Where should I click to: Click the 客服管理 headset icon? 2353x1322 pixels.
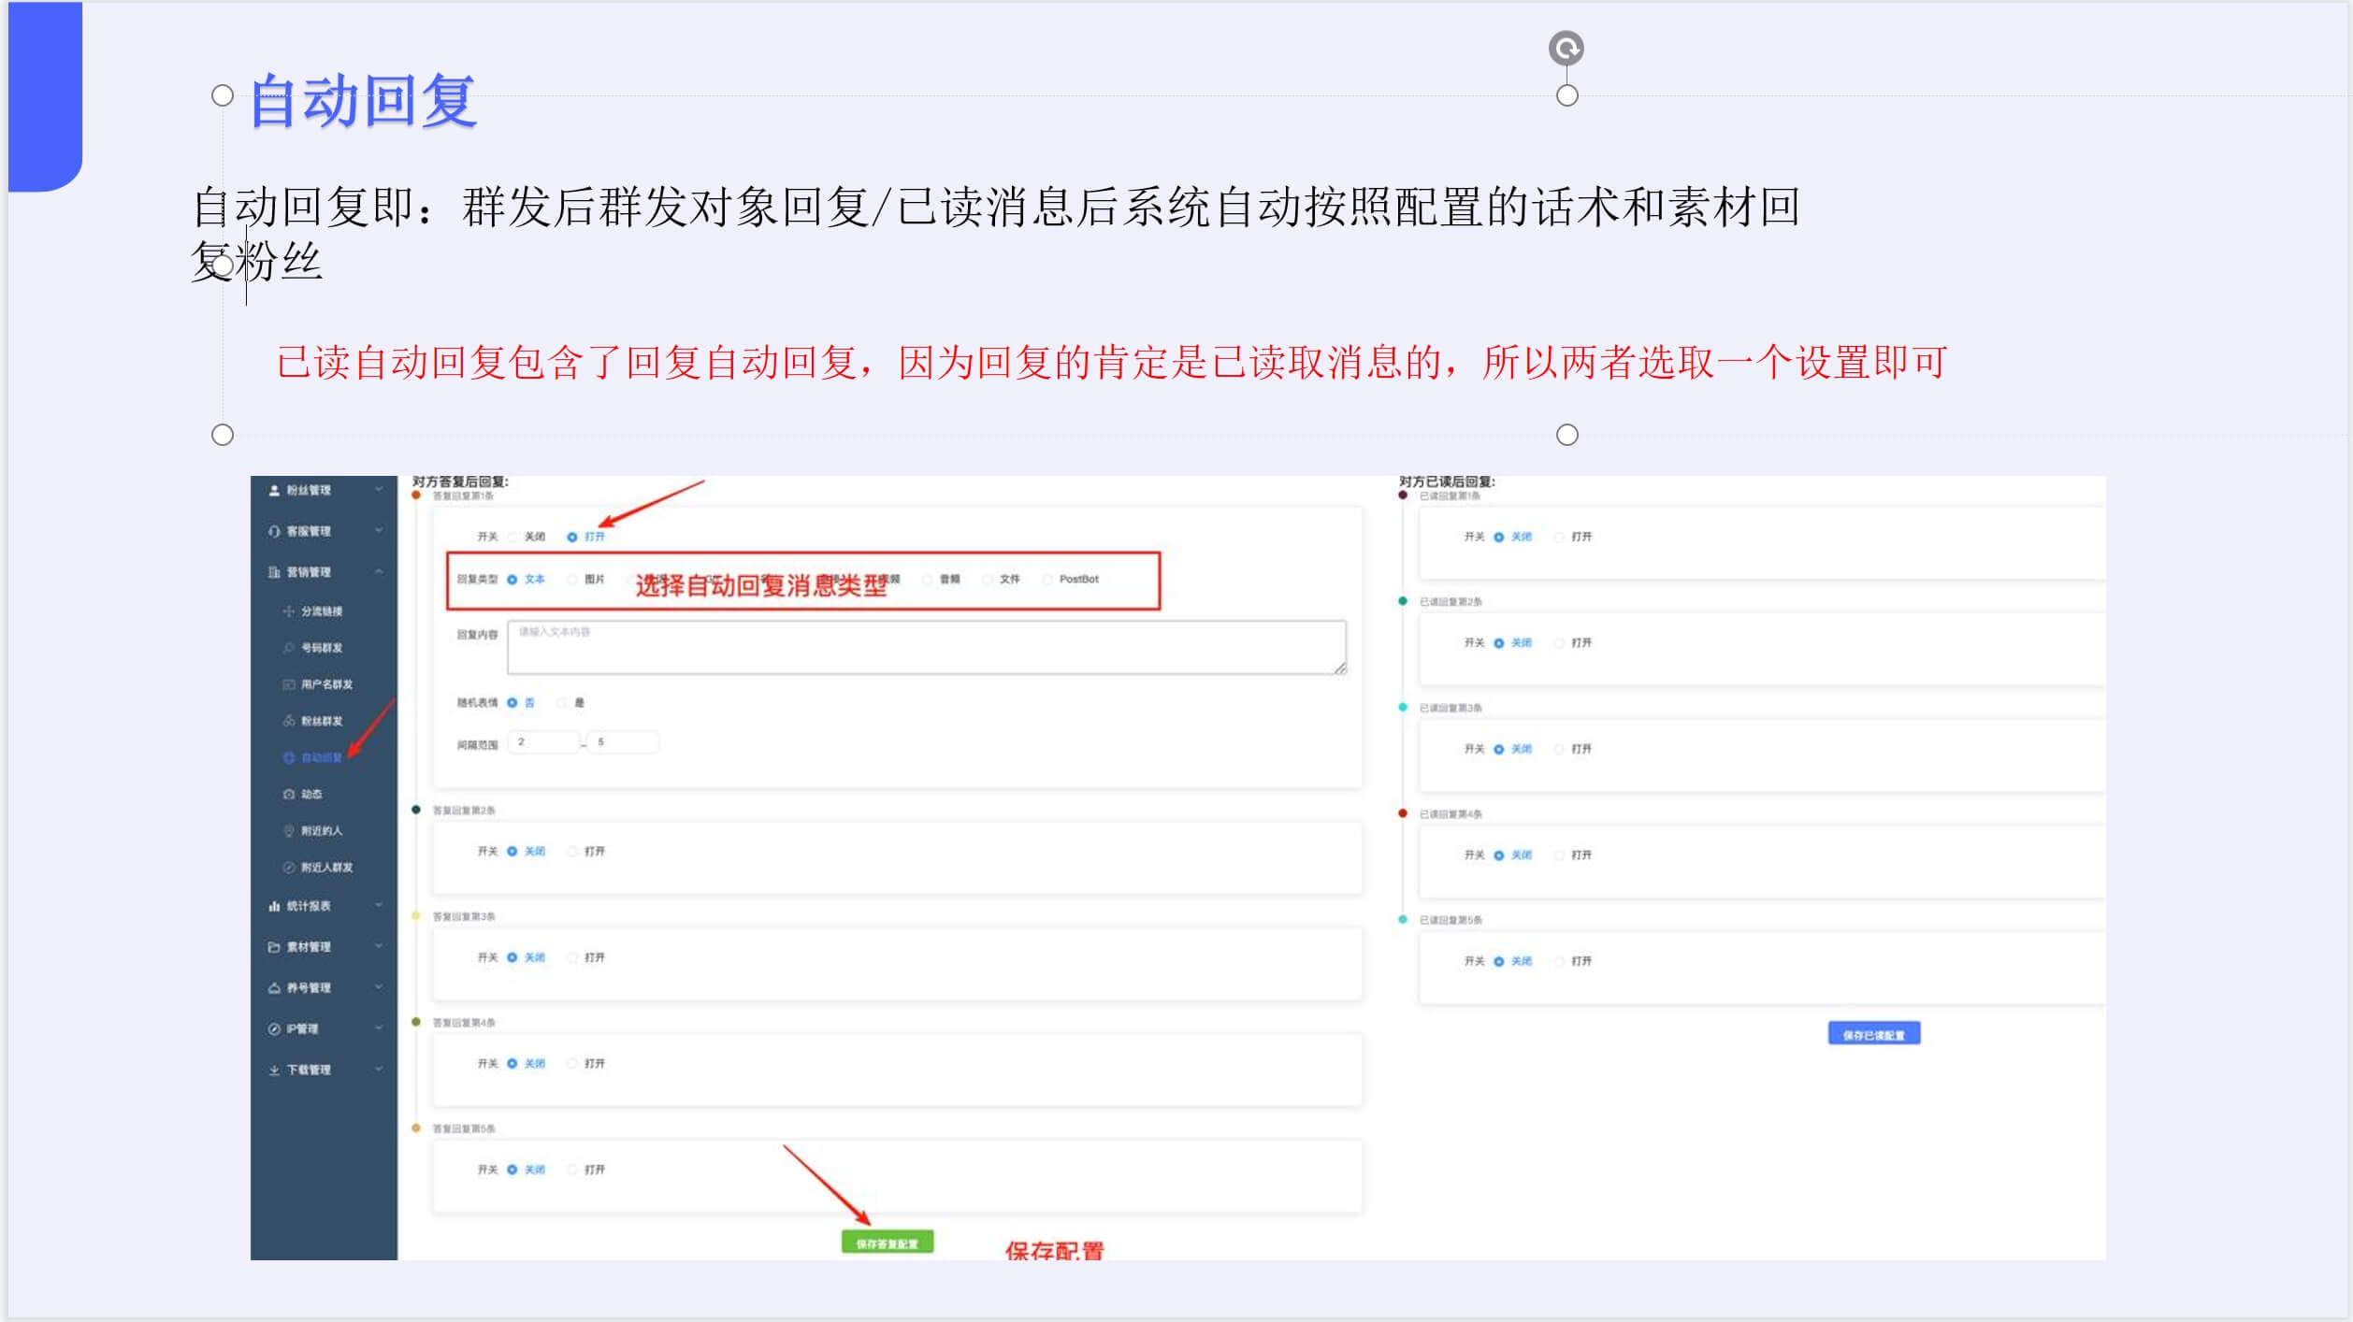272,531
